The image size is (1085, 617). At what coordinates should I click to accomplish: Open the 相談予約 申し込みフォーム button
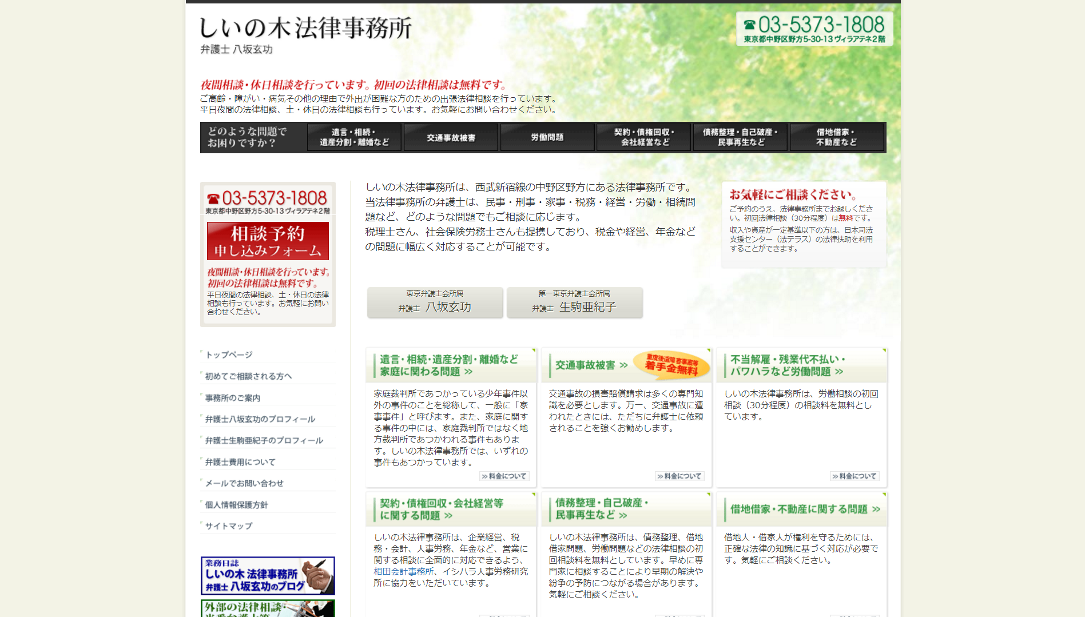(268, 241)
